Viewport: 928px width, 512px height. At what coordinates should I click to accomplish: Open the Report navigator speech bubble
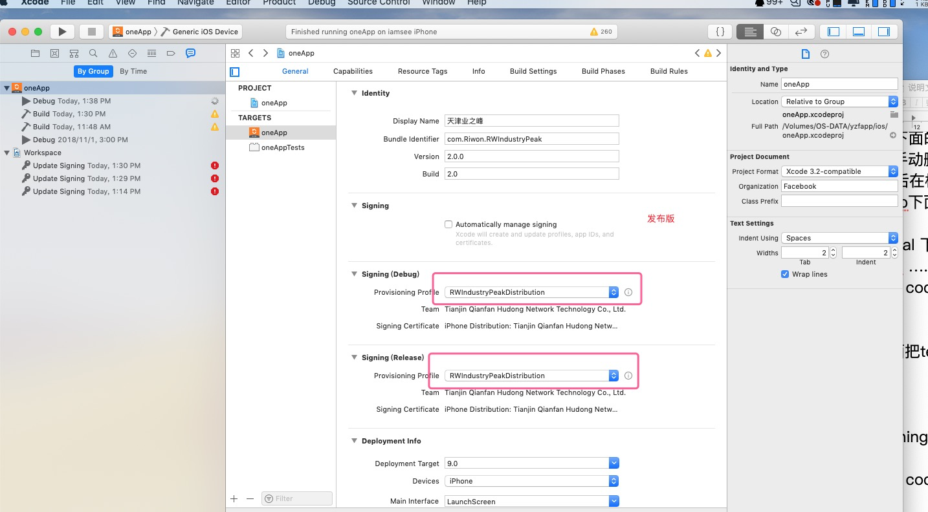[x=190, y=53]
